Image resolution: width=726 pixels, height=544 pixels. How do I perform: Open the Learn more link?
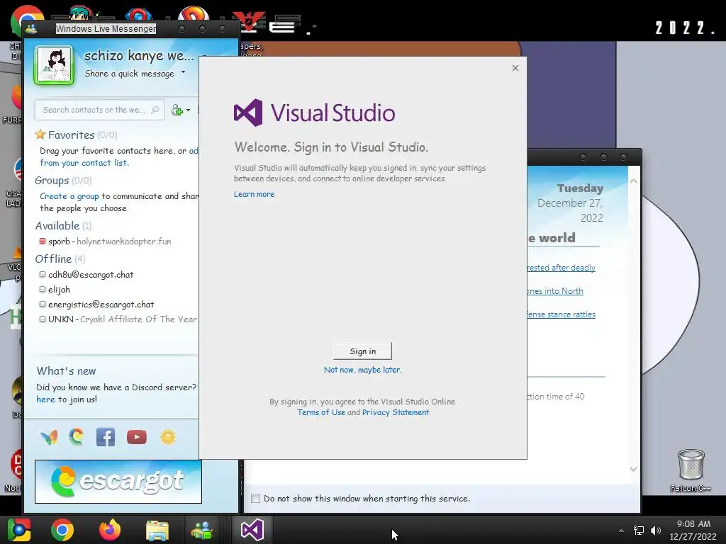click(x=254, y=194)
